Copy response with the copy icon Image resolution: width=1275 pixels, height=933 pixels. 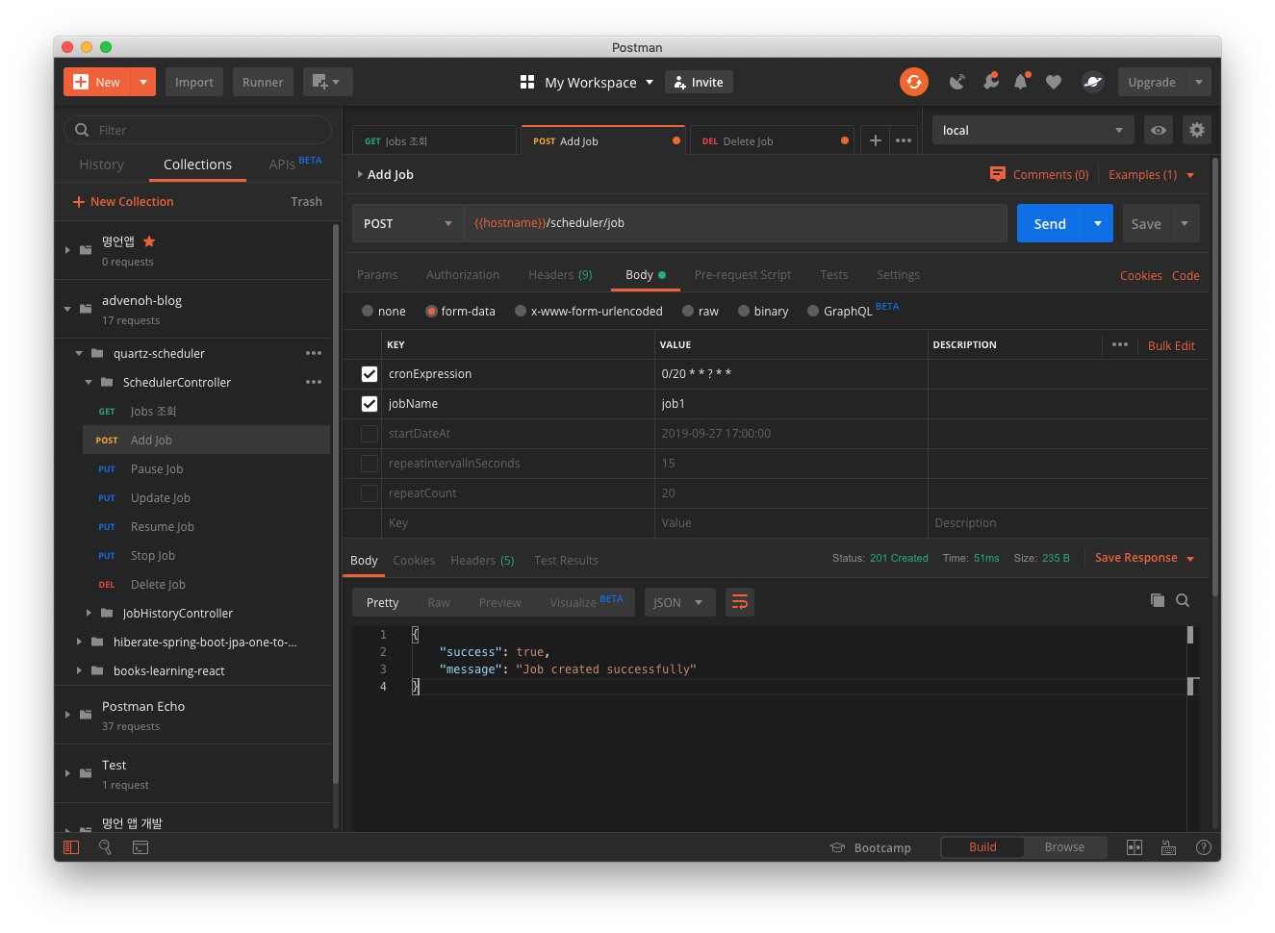tap(1157, 600)
